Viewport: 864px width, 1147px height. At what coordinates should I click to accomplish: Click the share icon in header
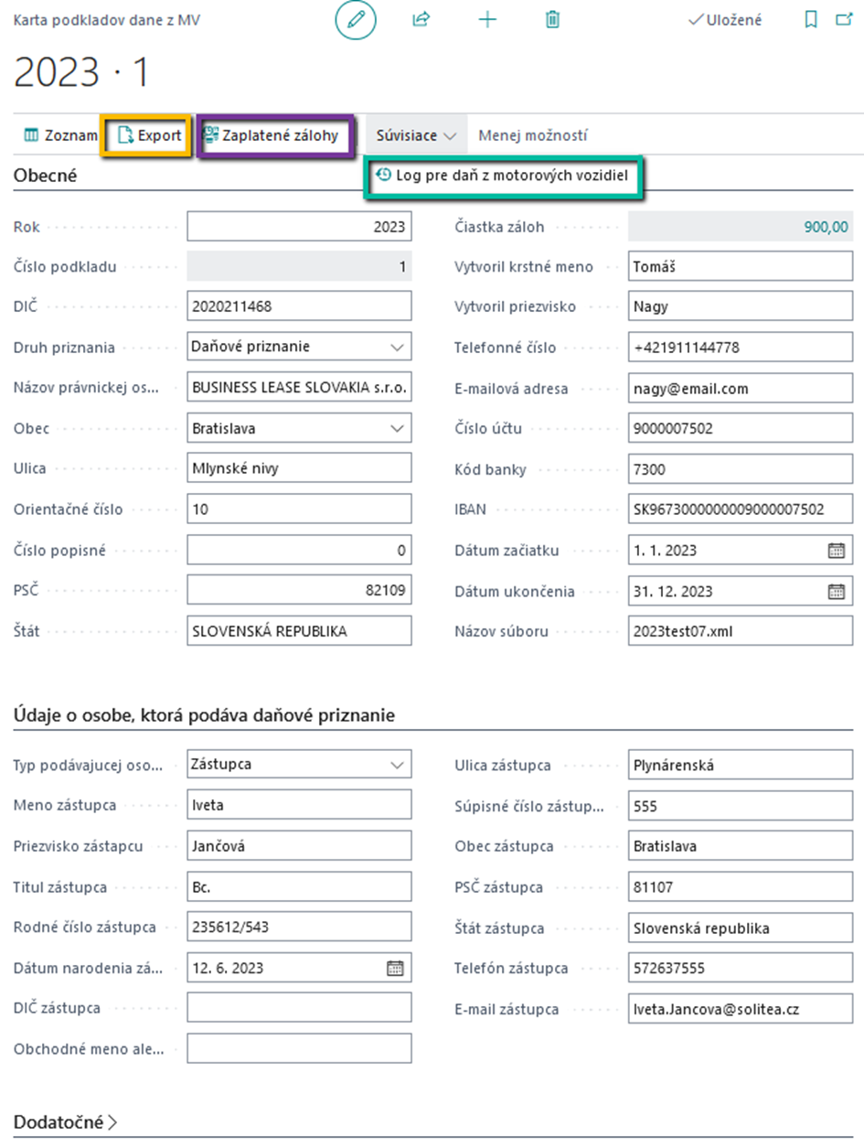point(421,20)
